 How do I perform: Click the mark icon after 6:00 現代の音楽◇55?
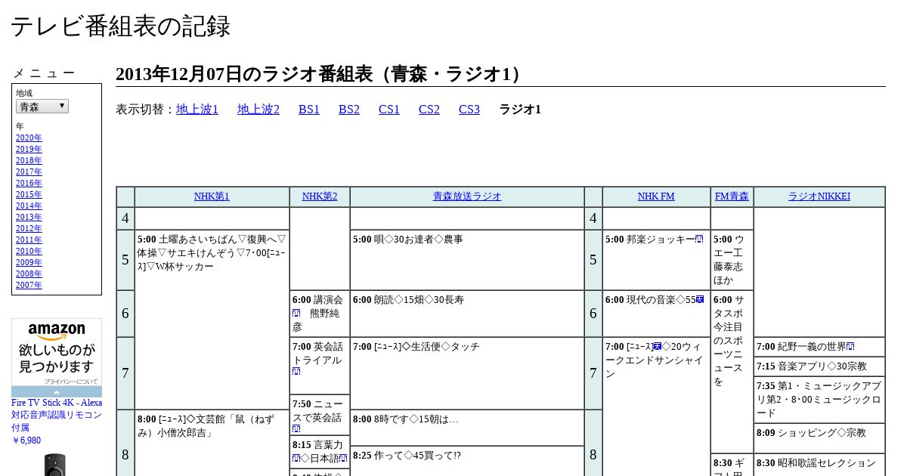700,300
